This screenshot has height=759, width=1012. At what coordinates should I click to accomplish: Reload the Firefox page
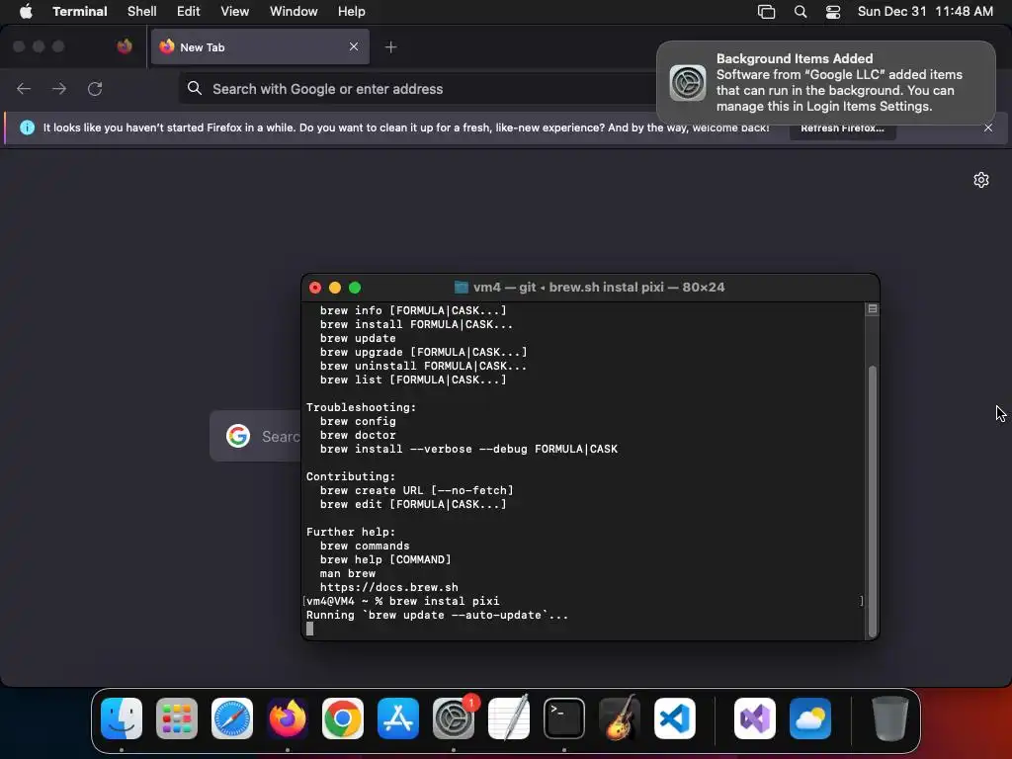[95, 88]
